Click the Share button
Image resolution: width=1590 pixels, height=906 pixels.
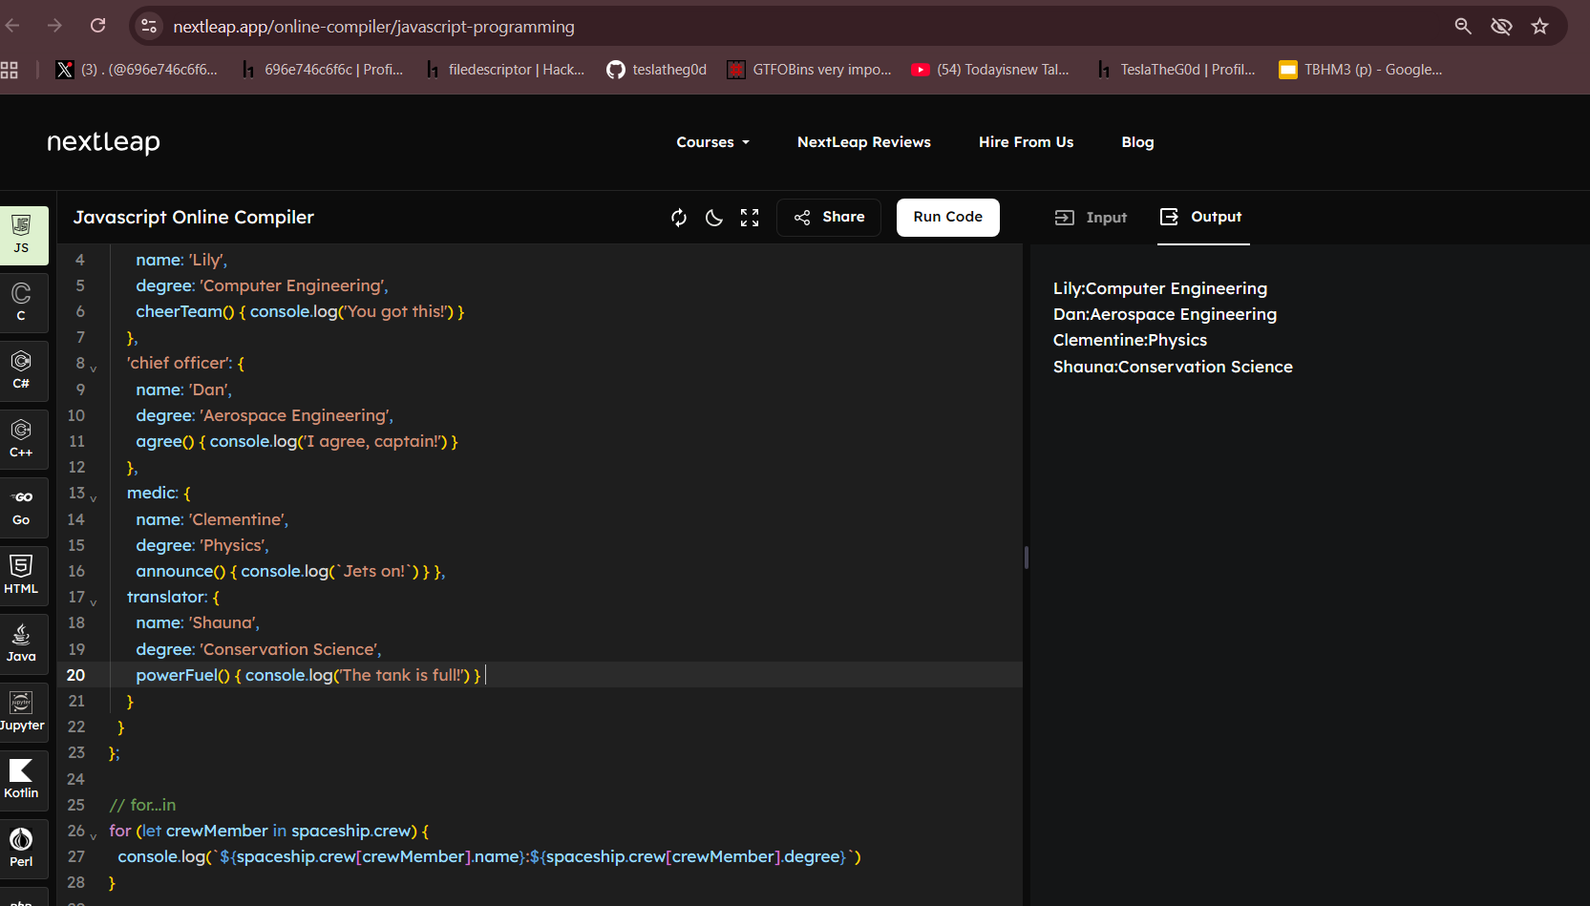[x=829, y=218]
